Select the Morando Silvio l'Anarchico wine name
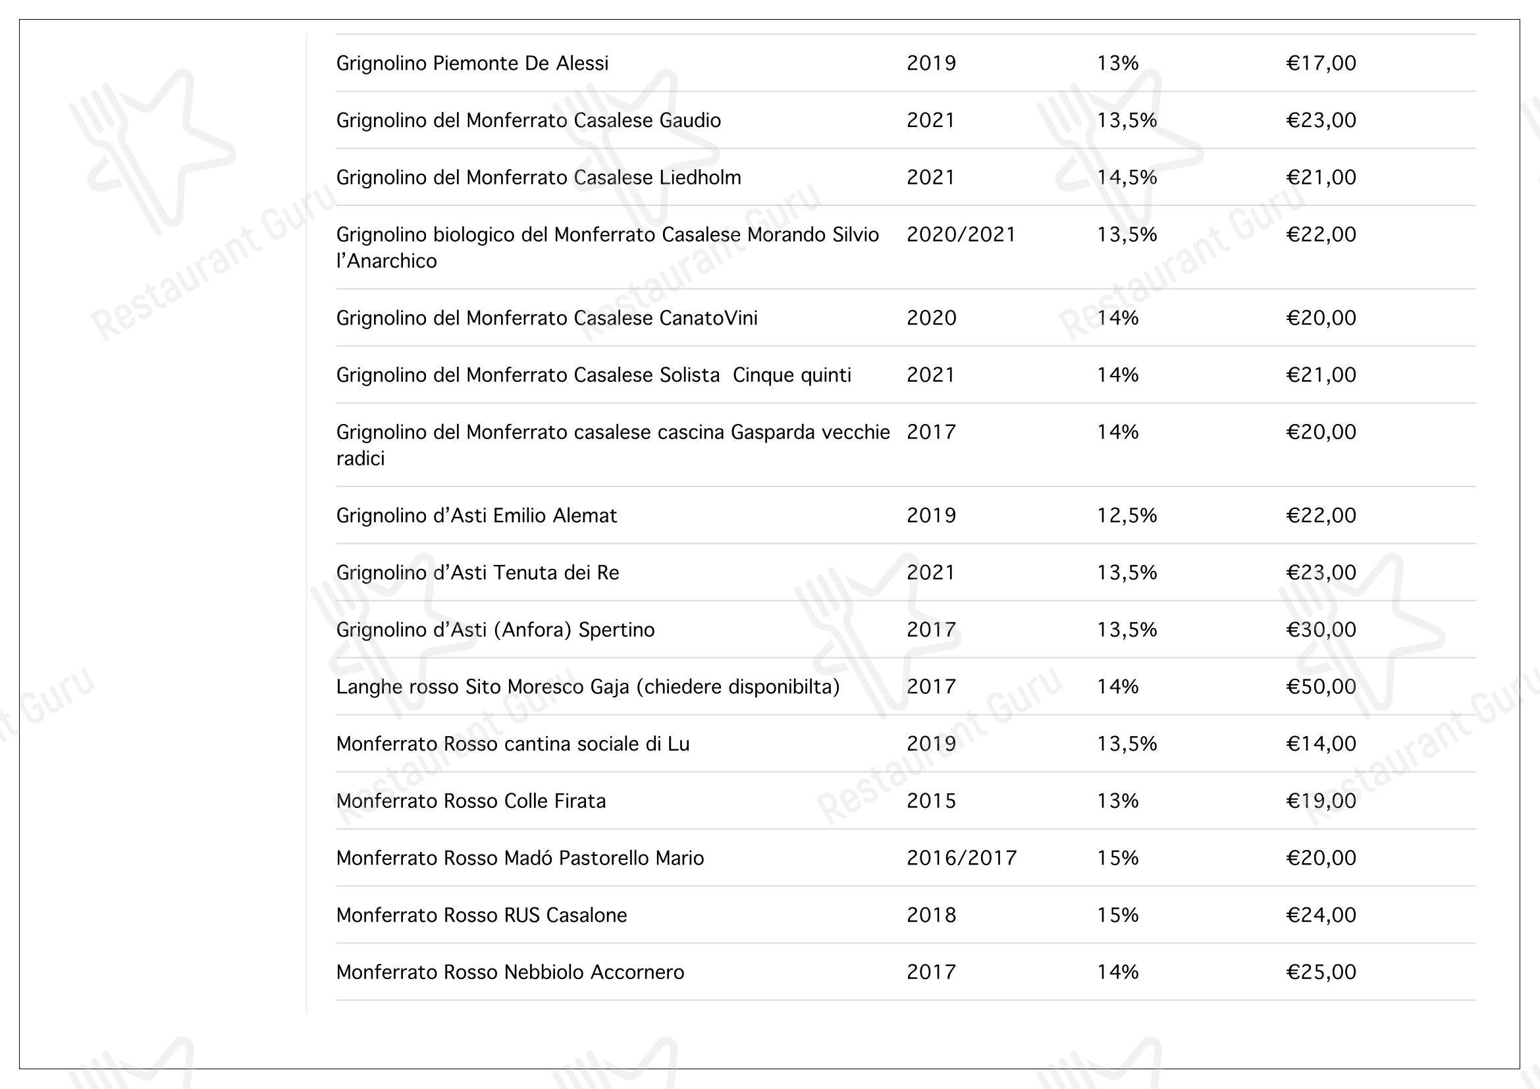Image resolution: width=1540 pixels, height=1089 pixels. click(x=608, y=248)
